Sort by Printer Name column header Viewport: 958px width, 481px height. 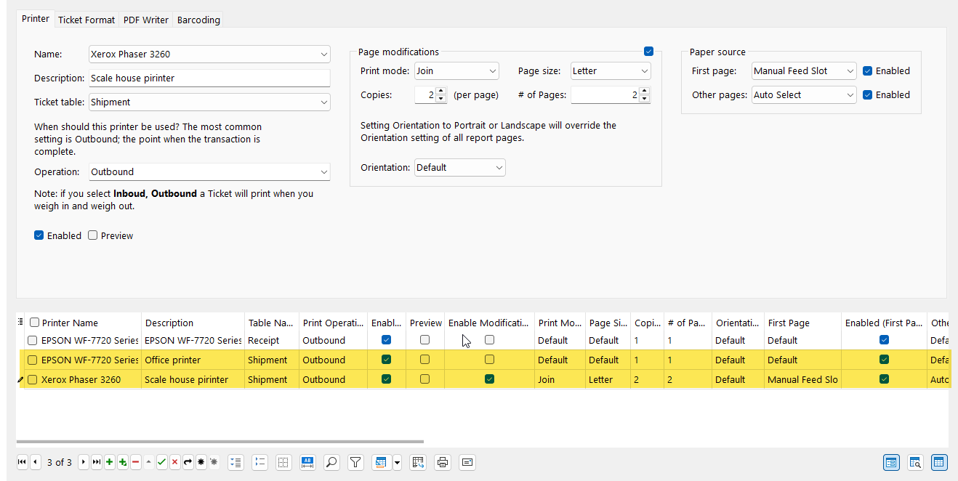(x=70, y=323)
